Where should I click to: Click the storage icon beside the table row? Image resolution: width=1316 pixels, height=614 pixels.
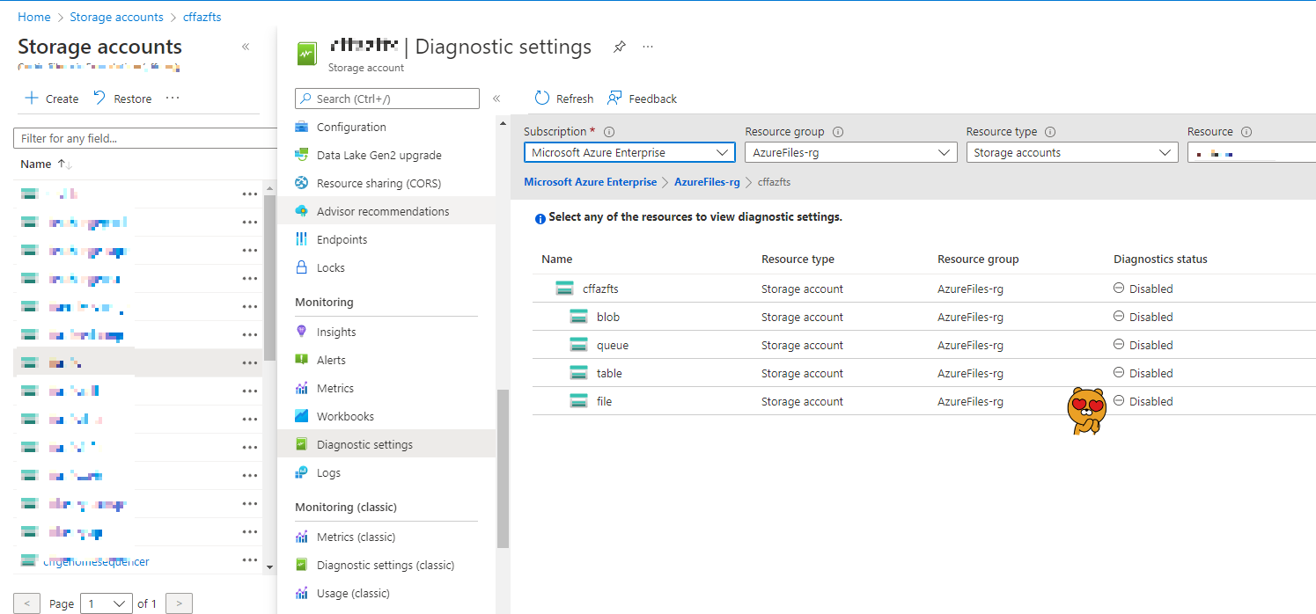578,373
